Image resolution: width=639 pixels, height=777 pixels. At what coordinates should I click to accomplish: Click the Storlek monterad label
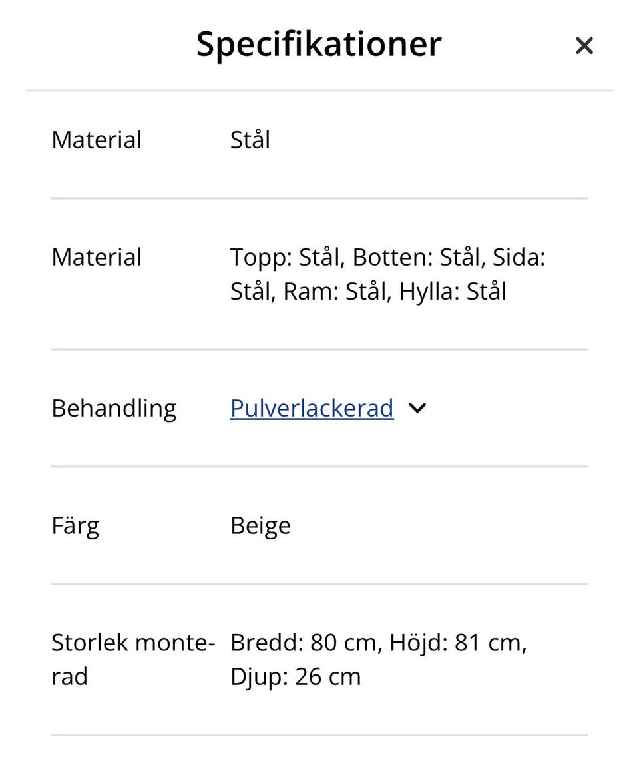[133, 643]
